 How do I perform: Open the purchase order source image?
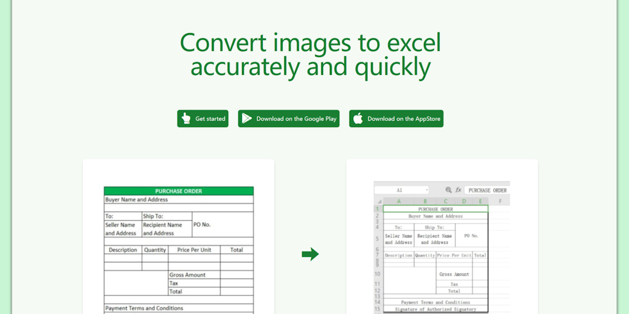tap(179, 250)
